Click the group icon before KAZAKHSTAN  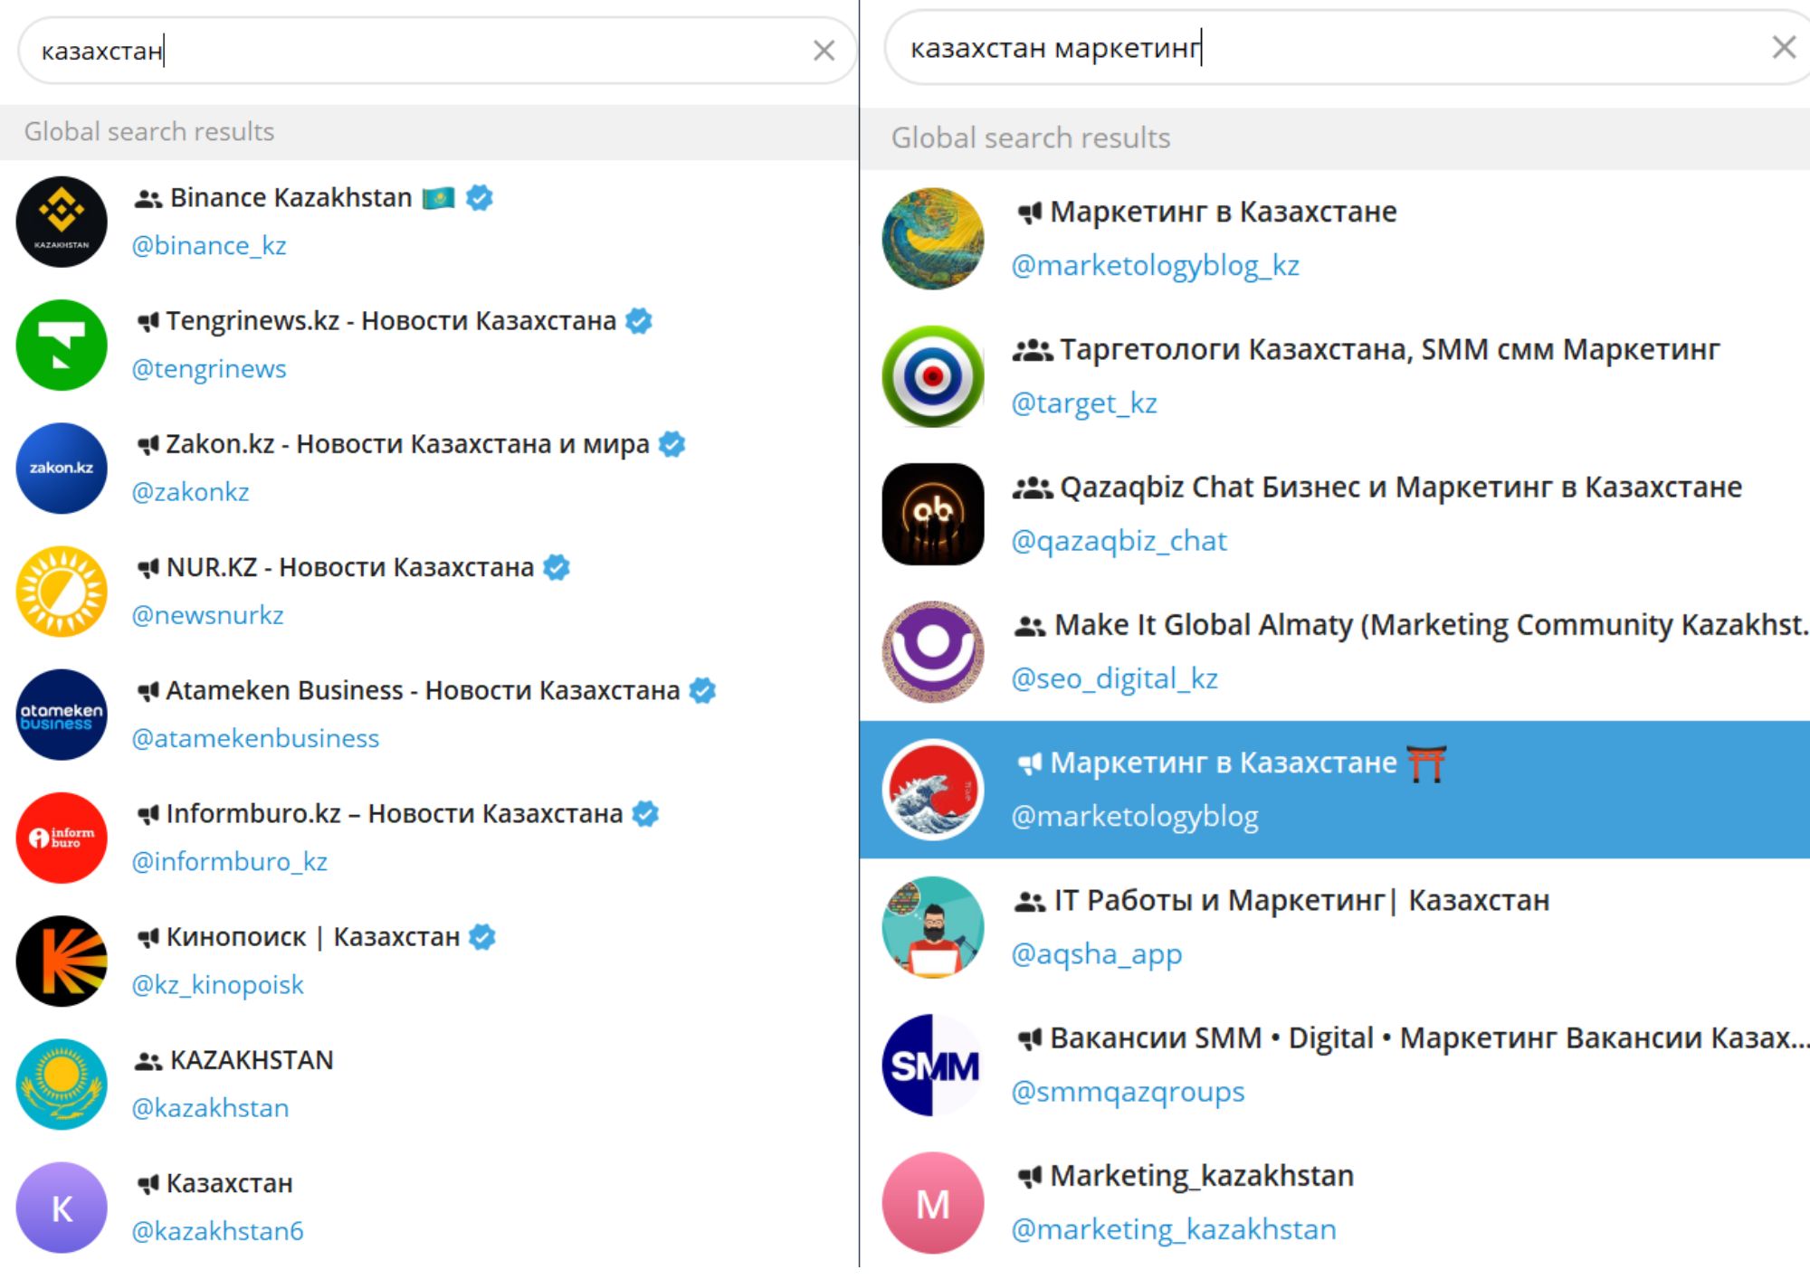coord(148,1061)
